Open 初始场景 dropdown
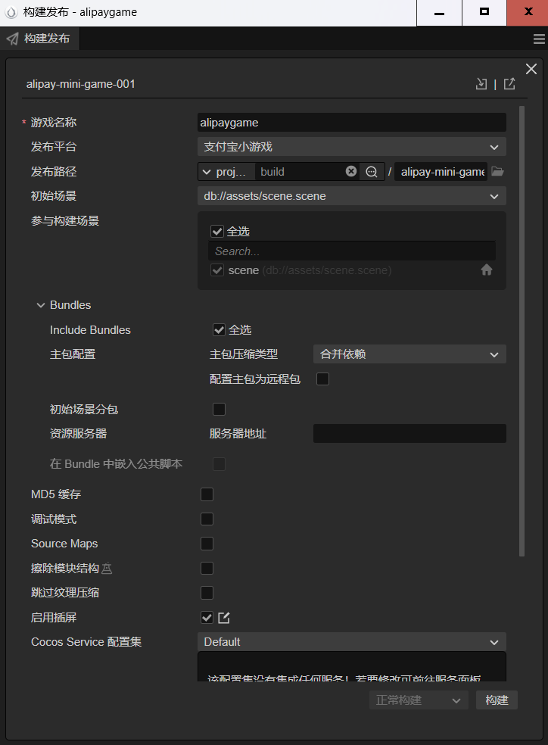The width and height of the screenshot is (548, 745). pos(351,196)
